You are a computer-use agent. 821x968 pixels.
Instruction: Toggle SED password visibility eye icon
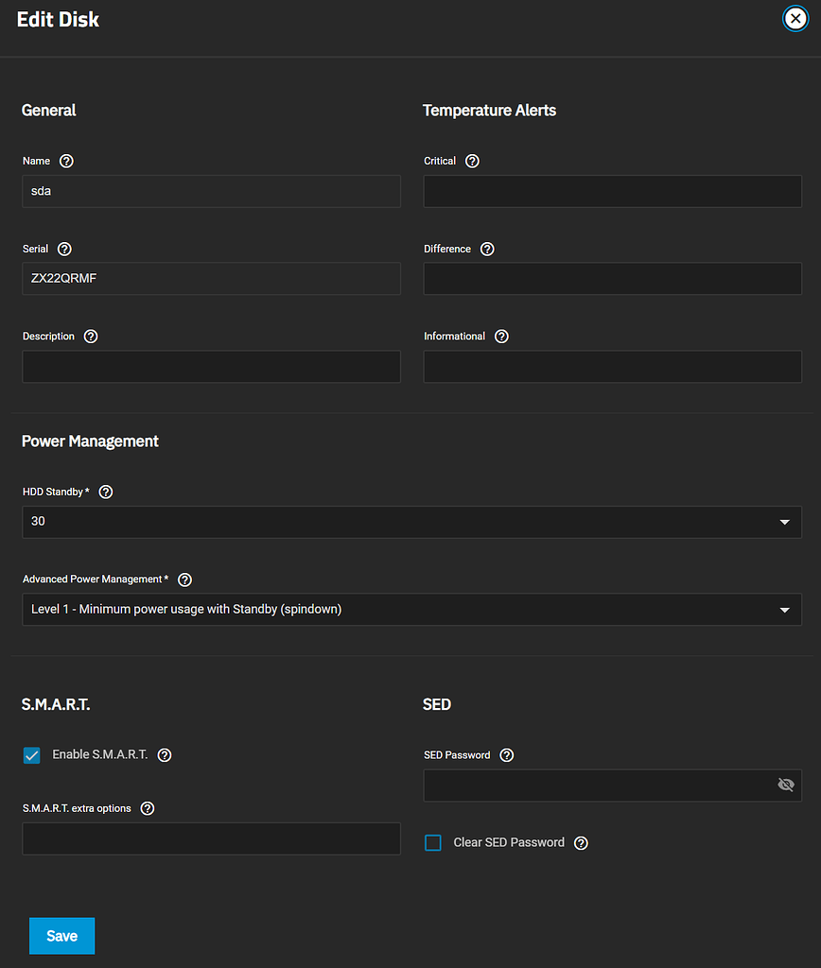point(785,785)
